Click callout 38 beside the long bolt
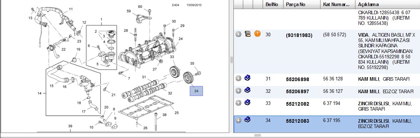Viewport: 420px width, 138px height. pyautogui.click(x=164, y=115)
